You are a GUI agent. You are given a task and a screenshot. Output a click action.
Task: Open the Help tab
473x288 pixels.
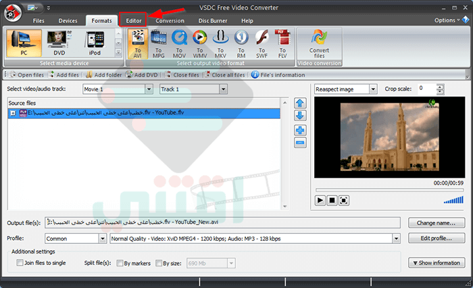click(247, 20)
